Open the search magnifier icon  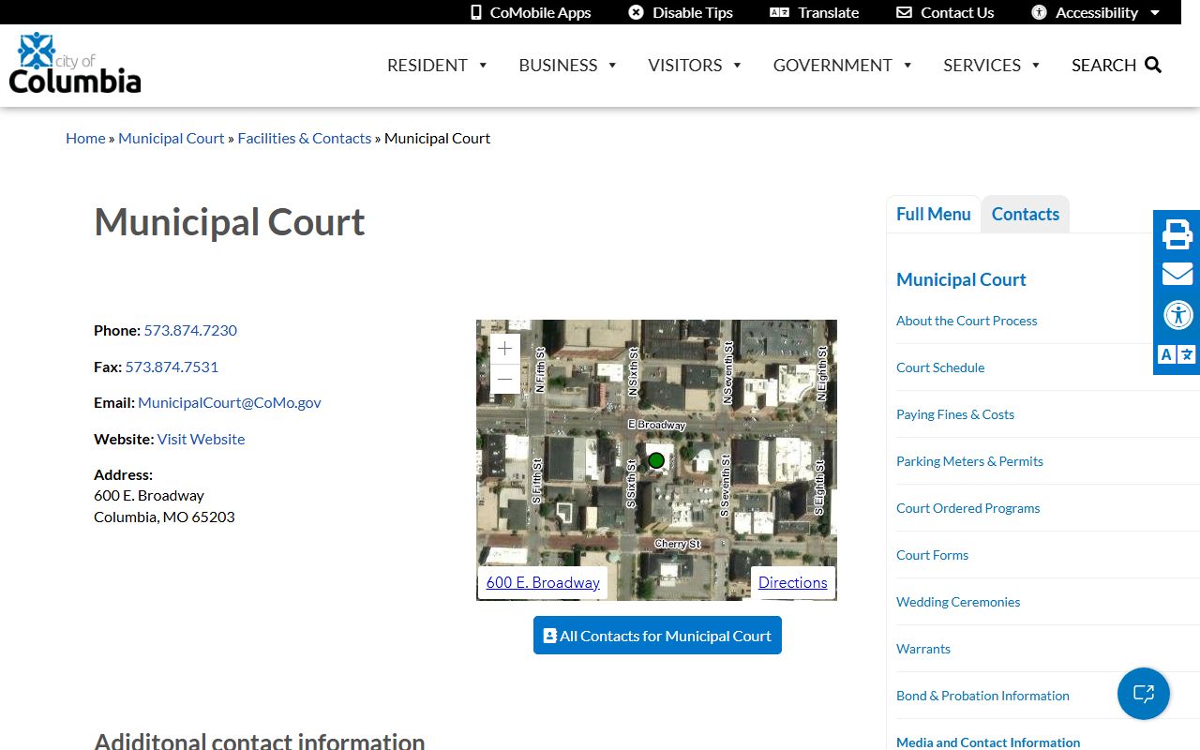click(1153, 65)
